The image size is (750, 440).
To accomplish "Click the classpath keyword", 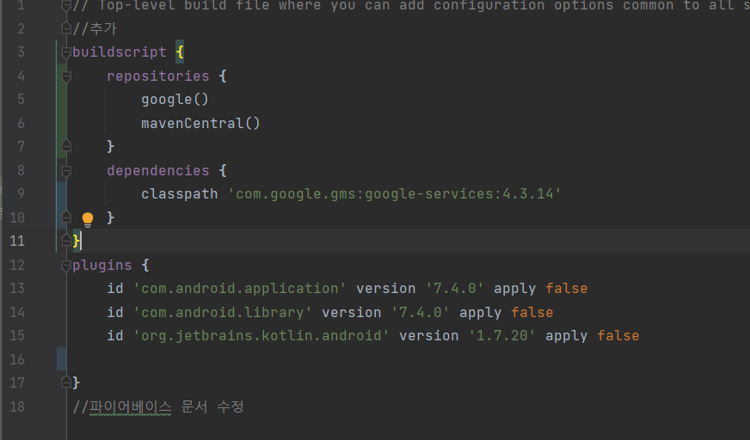I will 180,194.
